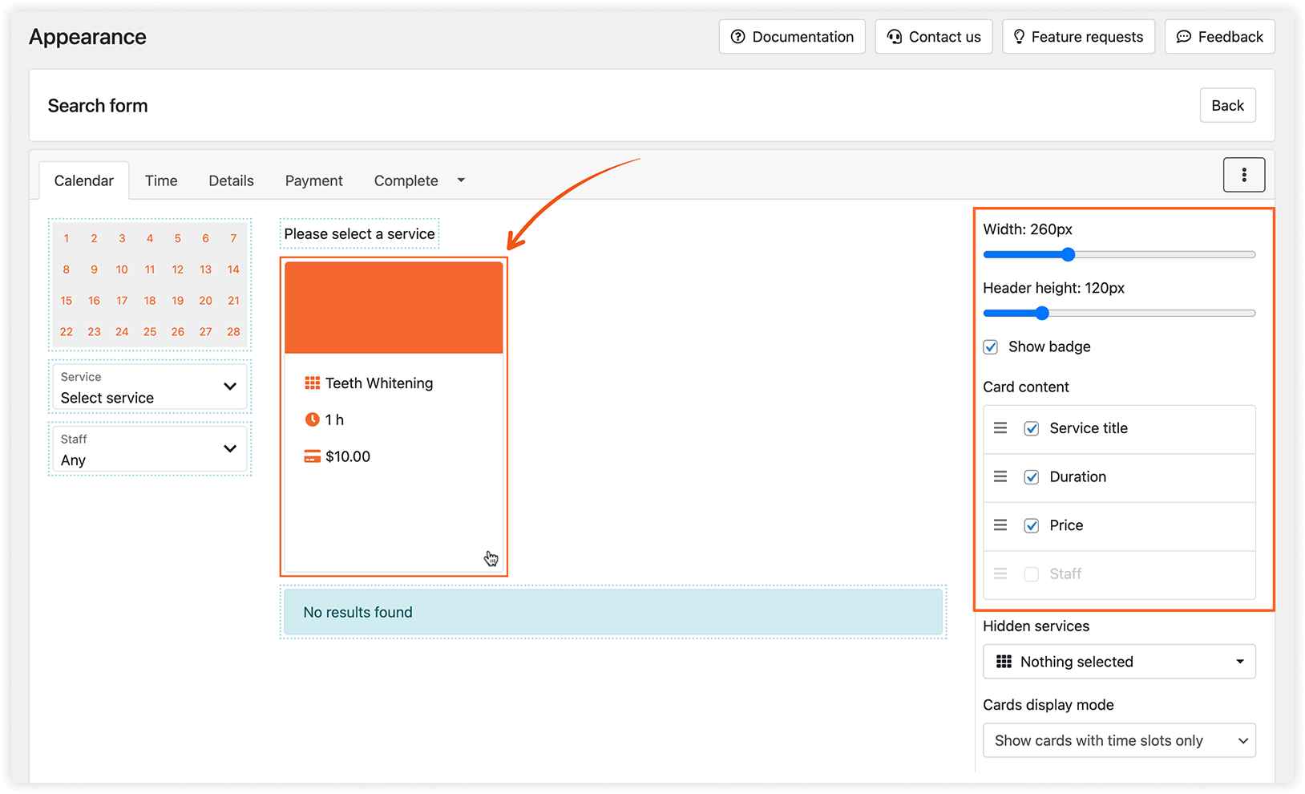Viewport: 1305px width, 794px height.
Task: Switch to the Payment tab
Action: (x=313, y=180)
